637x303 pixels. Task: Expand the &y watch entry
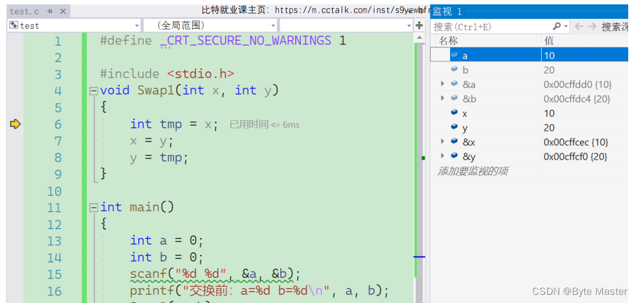click(x=443, y=156)
